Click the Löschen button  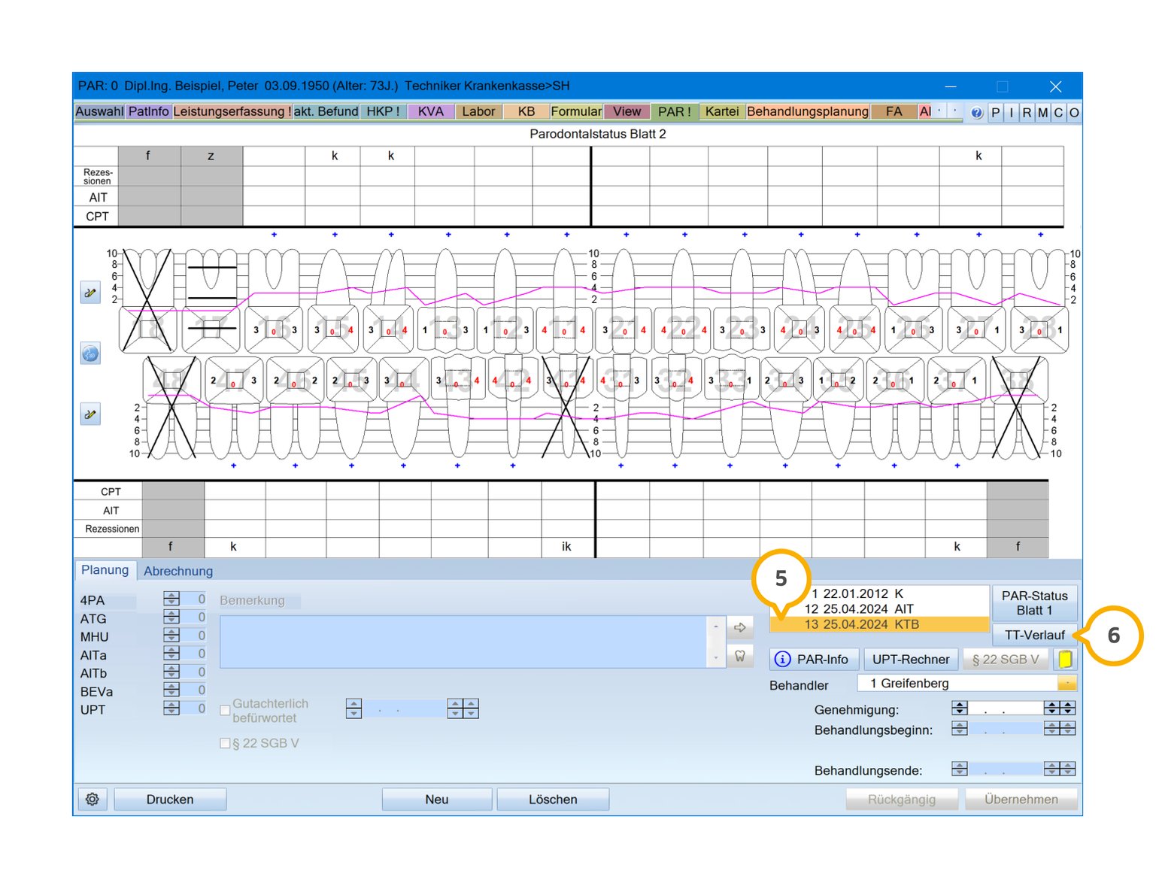[553, 799]
